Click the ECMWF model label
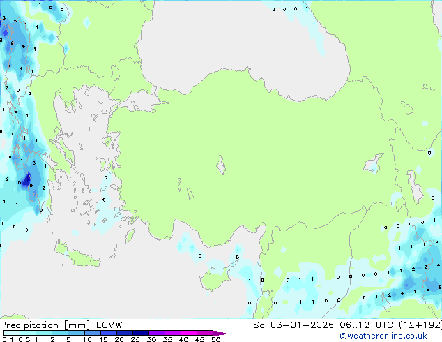 [x=112, y=325]
